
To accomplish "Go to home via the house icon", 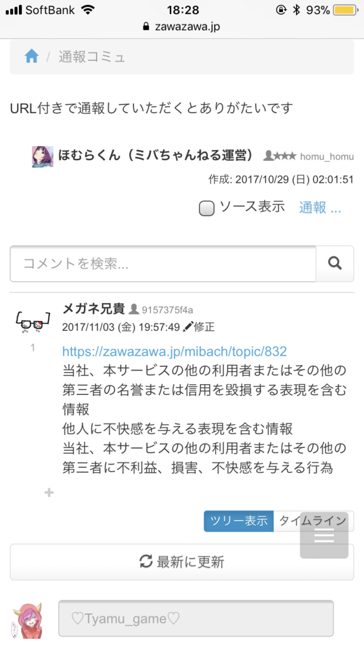I will click(x=32, y=56).
